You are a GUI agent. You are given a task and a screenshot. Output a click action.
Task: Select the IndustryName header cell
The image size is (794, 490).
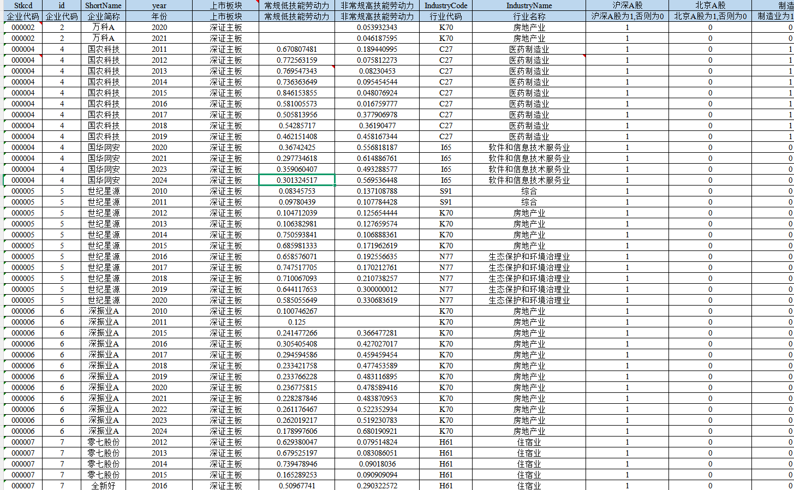coord(529,5)
